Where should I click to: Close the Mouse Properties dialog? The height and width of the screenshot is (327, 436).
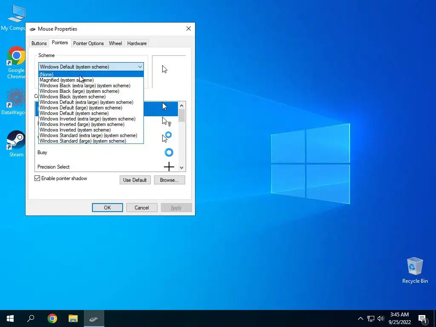click(189, 29)
